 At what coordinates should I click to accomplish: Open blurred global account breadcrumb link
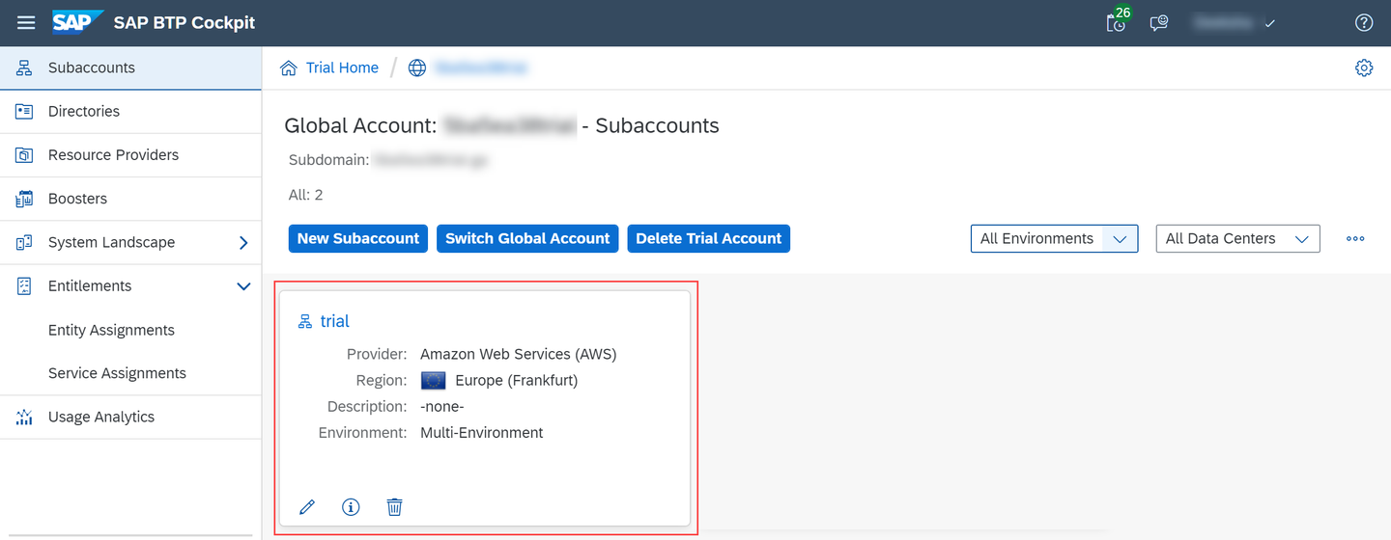[x=481, y=67]
